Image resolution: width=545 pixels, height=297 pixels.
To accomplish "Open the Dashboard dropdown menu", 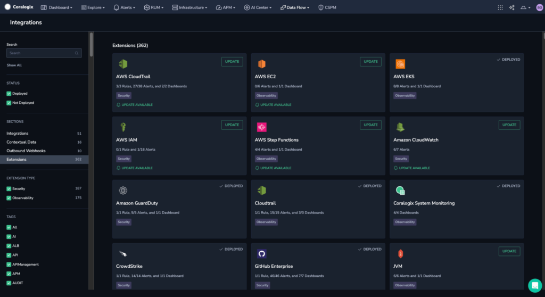I will coord(56,7).
